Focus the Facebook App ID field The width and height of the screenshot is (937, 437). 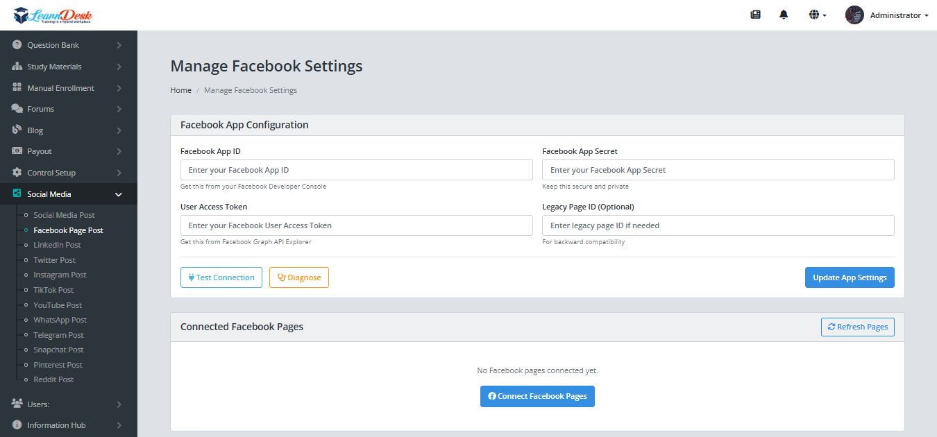coord(356,170)
